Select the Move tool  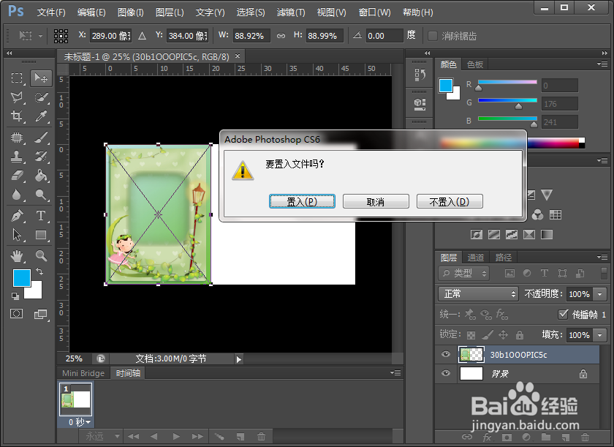[x=41, y=78]
